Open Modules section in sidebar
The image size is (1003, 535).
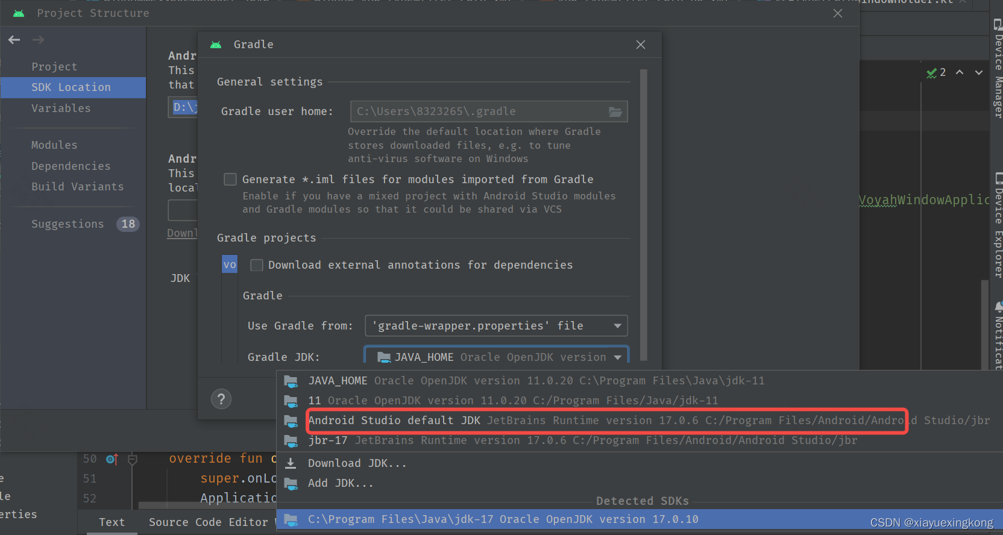point(54,145)
